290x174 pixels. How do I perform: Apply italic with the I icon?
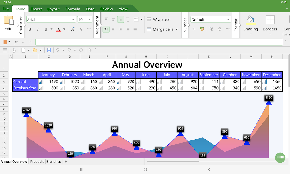pos(38,29)
